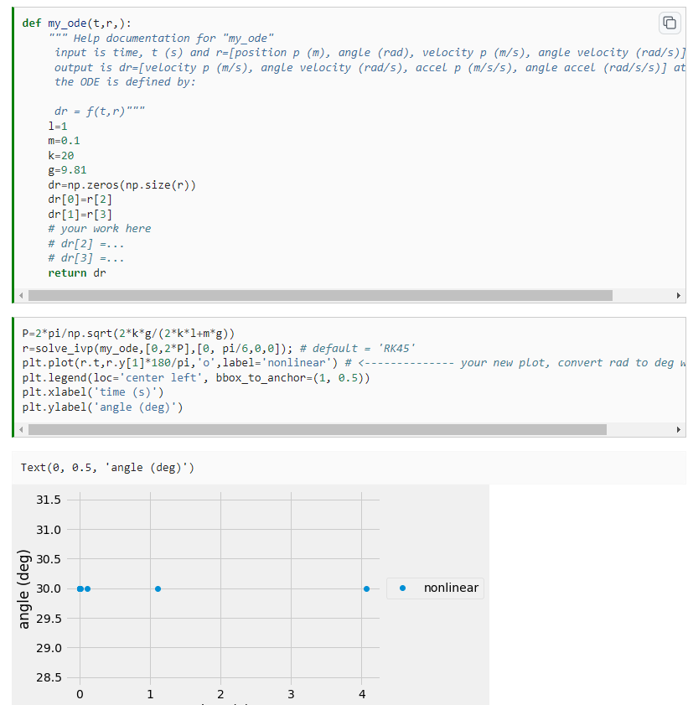The height and width of the screenshot is (705, 688).
Task: Click the 'return dr' line
Action: pyautogui.click(x=77, y=273)
